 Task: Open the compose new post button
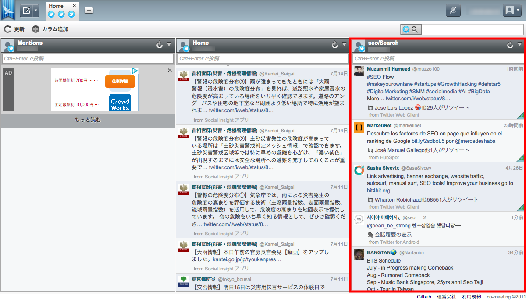tap(26, 11)
